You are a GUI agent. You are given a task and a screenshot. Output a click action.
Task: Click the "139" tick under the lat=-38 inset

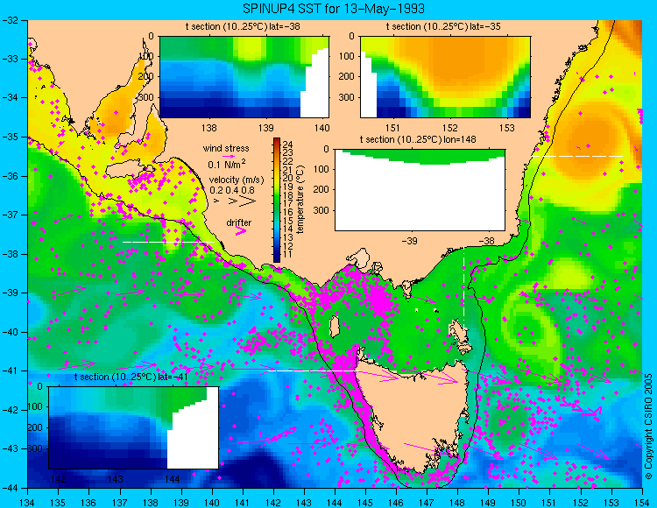[265, 128]
